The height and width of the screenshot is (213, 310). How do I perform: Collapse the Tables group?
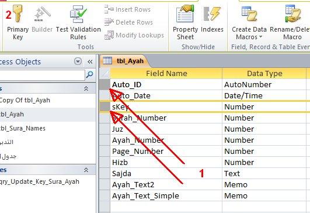pyautogui.click(x=86, y=88)
